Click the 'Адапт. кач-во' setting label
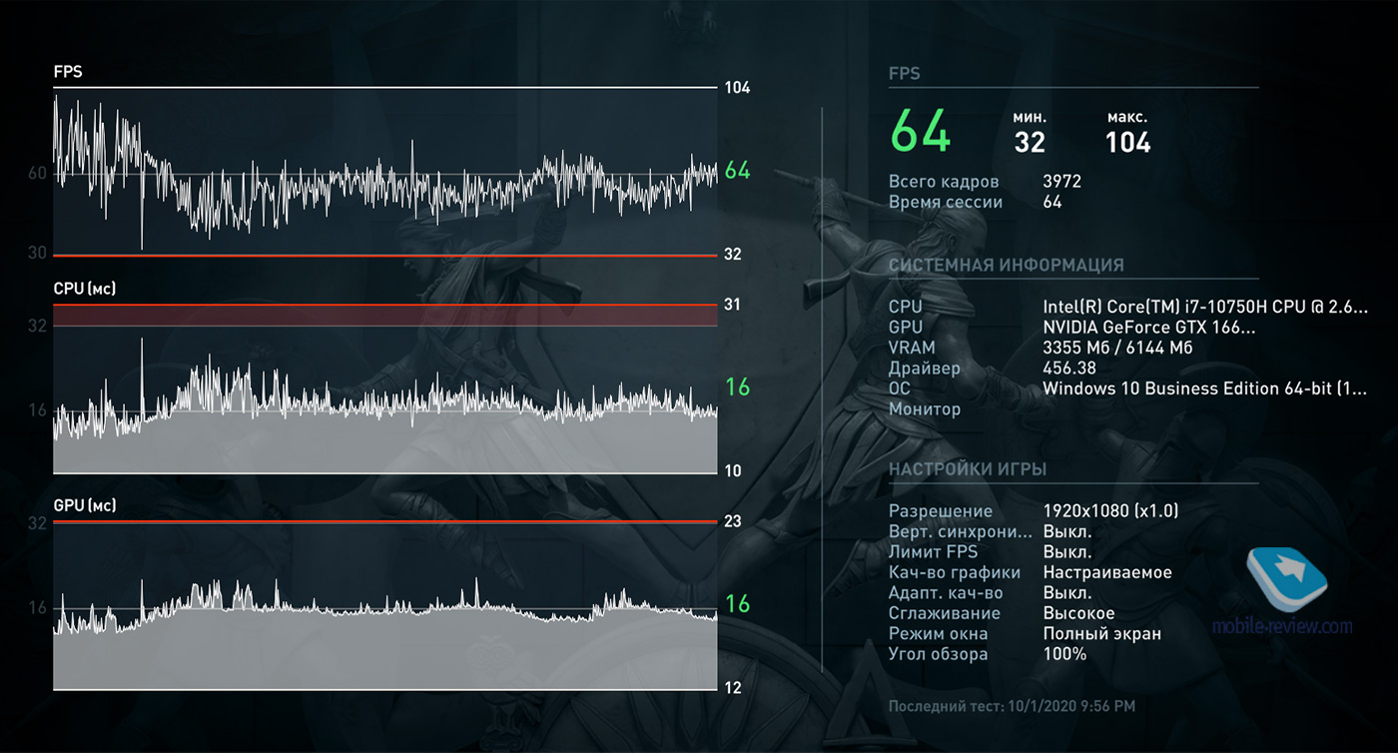 [946, 593]
